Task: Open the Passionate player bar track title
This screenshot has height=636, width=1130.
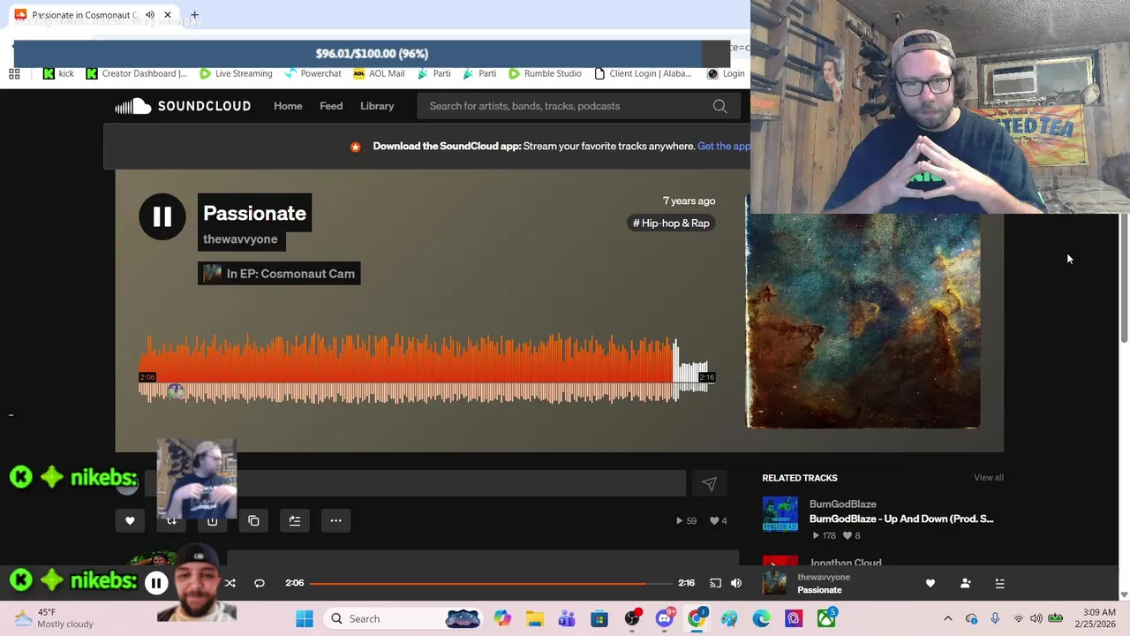Action: click(819, 590)
